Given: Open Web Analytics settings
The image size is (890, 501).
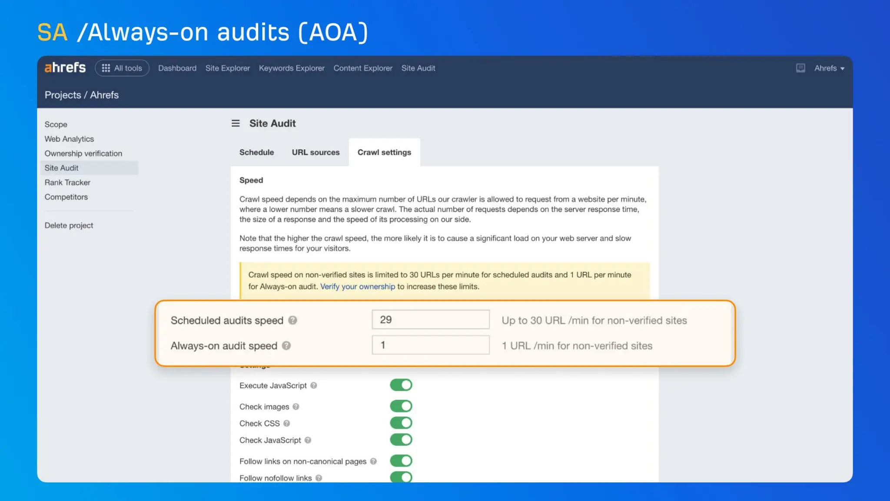Looking at the screenshot, I should (x=69, y=139).
